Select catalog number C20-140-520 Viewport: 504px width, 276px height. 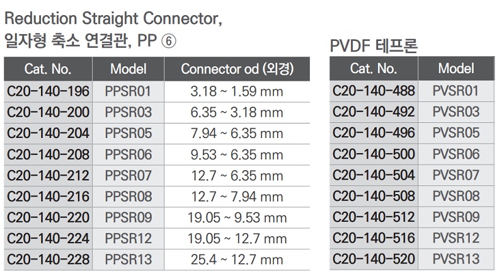pos(374,258)
